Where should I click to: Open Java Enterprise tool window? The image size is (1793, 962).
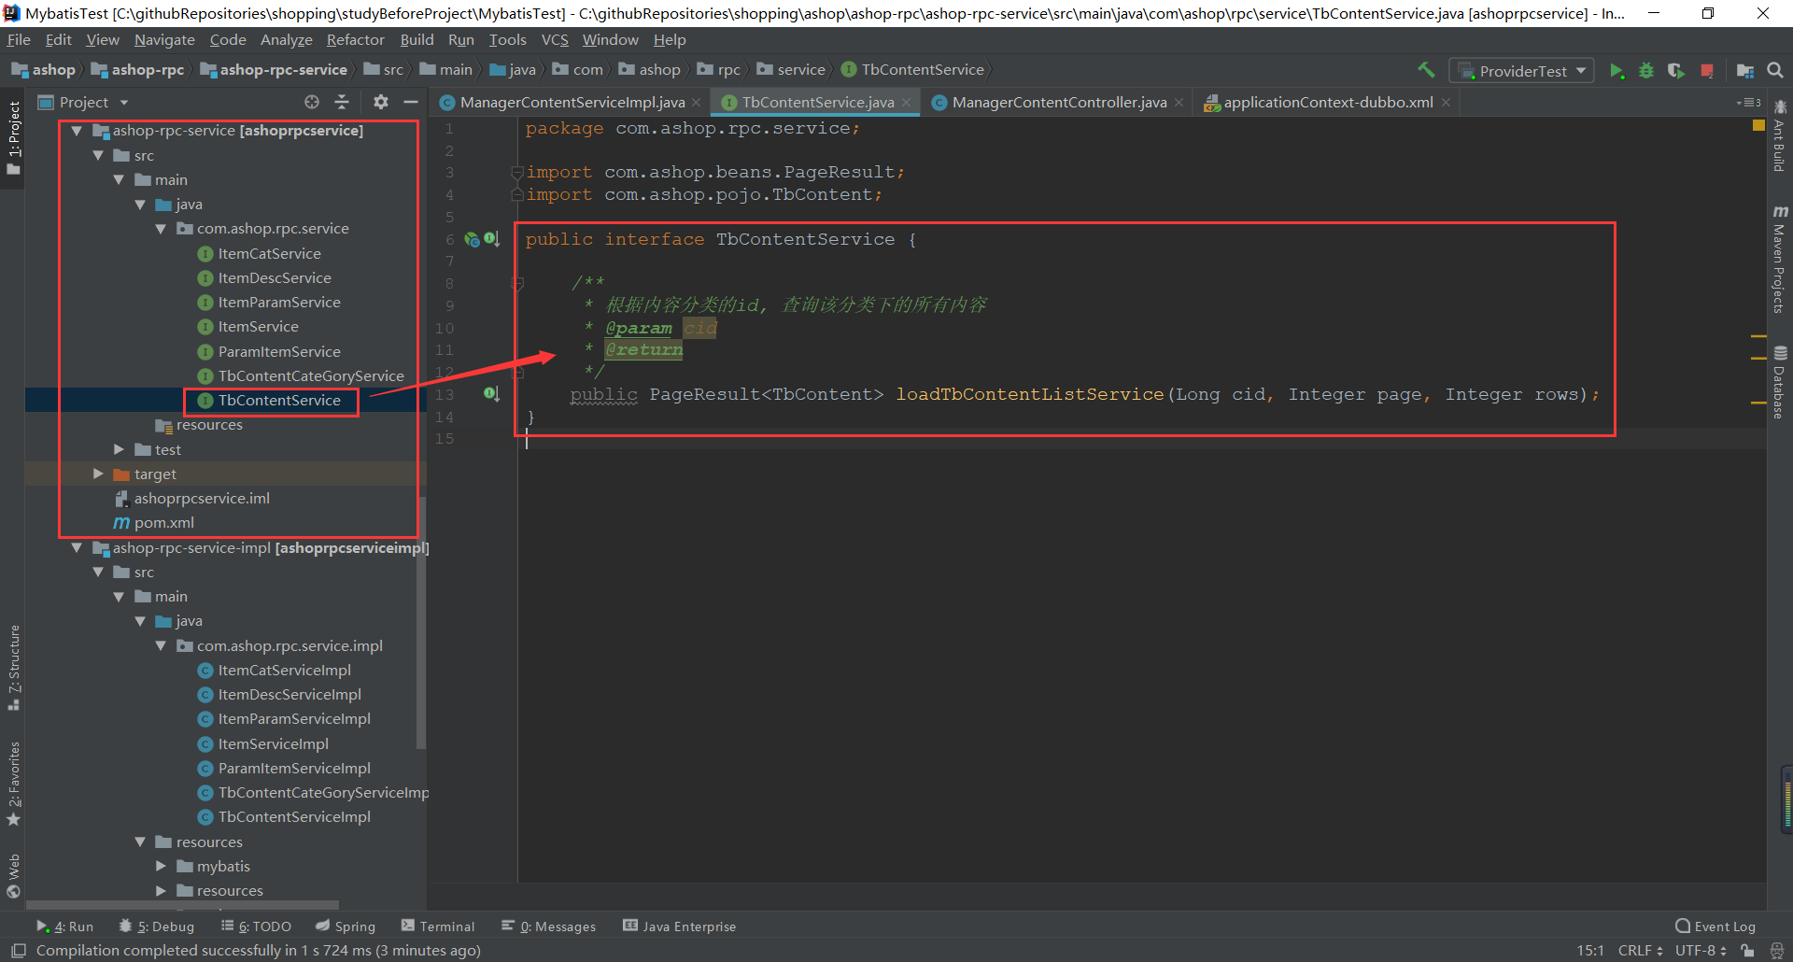coord(680,927)
